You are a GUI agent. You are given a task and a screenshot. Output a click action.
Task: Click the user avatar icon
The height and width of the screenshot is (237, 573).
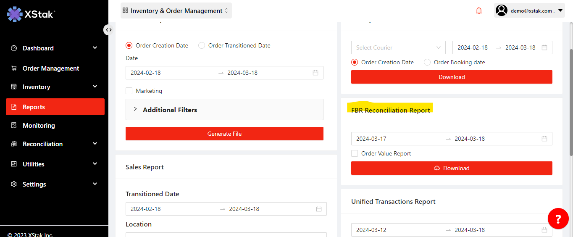pos(501,11)
